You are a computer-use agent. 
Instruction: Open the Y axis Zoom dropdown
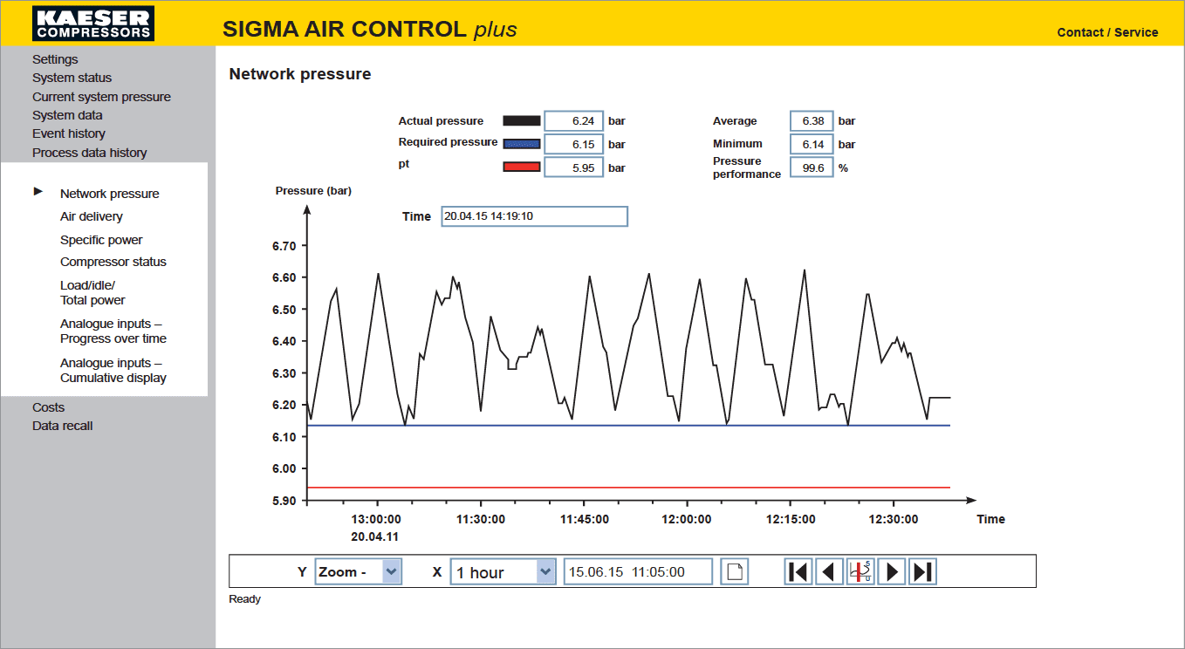tap(392, 572)
